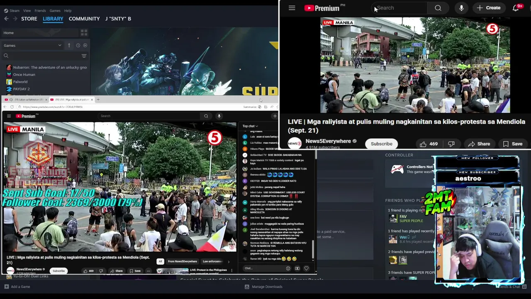
Task: Open News5Everywhere channel name in top-right YouTube
Action: pos(328,141)
